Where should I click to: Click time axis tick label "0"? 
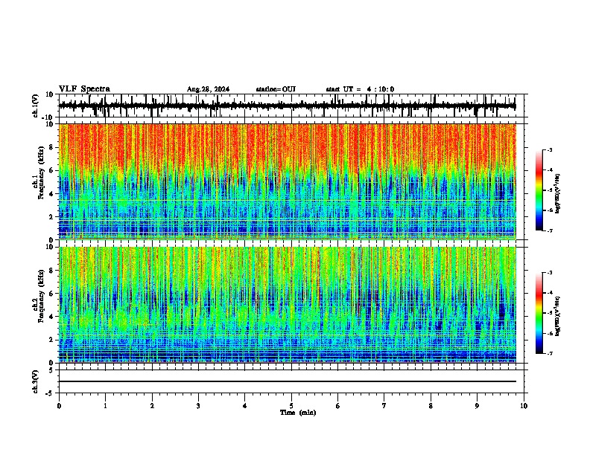point(59,406)
